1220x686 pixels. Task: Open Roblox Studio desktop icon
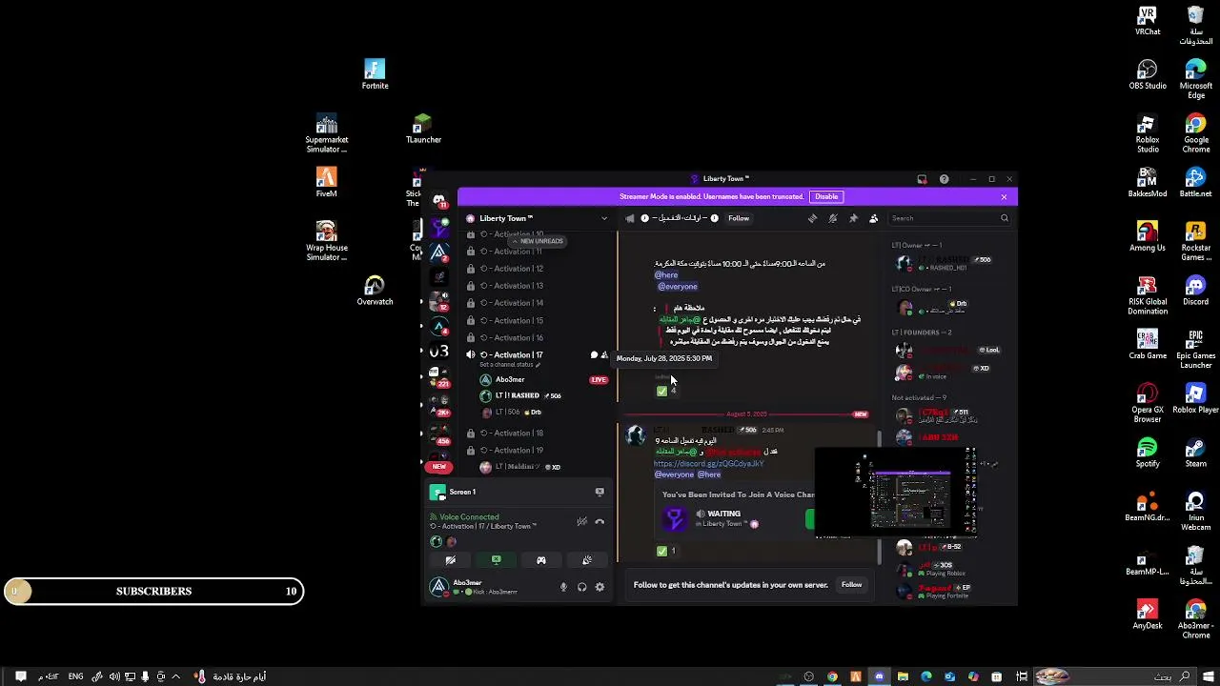pos(1148,133)
